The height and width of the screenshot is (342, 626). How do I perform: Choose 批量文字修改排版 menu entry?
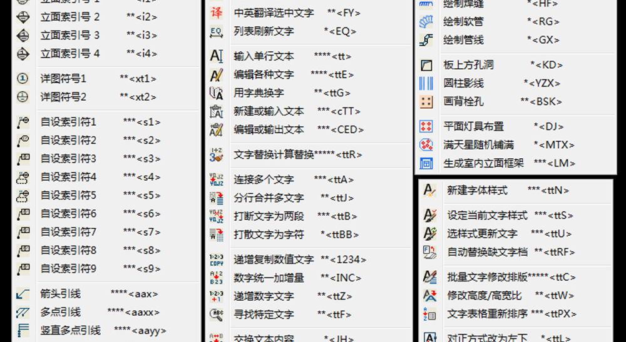[x=486, y=277]
